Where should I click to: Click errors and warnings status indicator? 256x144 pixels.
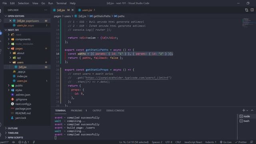[24, 142]
